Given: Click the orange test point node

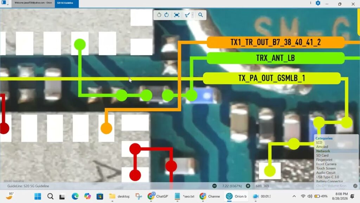Looking at the screenshot, I should coord(106,128).
